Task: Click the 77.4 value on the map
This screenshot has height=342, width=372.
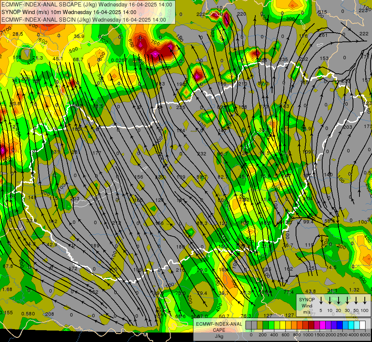Action: (x=288, y=292)
